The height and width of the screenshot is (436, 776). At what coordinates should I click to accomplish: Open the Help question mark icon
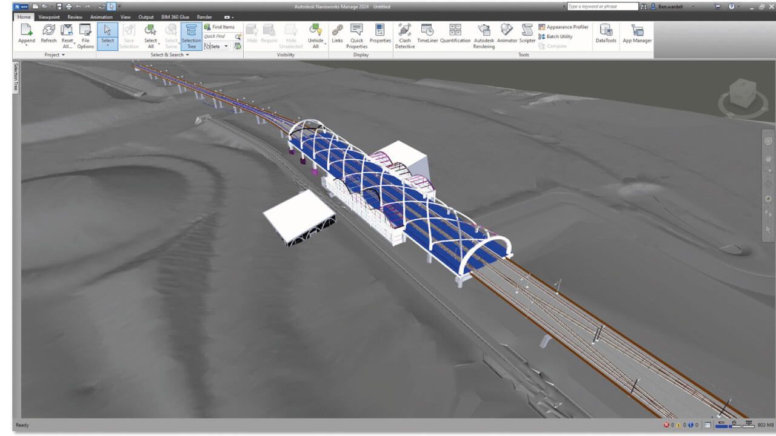point(731,7)
